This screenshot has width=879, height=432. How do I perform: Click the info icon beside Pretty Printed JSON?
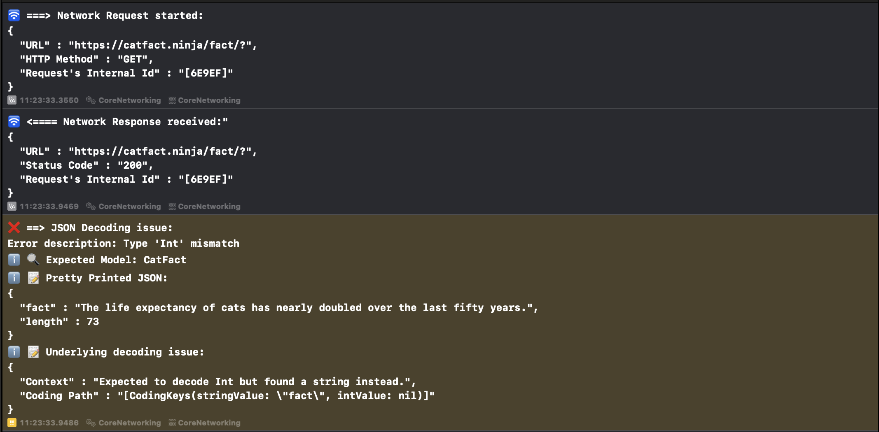[x=14, y=278]
